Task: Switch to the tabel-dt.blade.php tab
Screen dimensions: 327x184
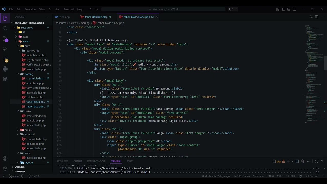Action: click(96, 17)
